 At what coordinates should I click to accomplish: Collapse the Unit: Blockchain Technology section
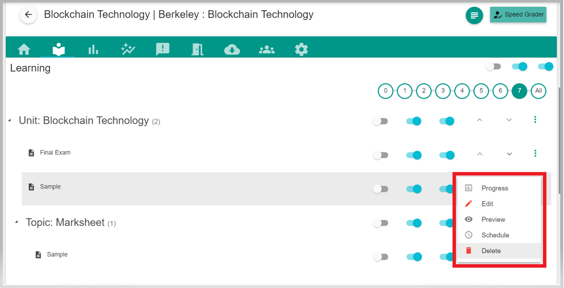(10, 121)
